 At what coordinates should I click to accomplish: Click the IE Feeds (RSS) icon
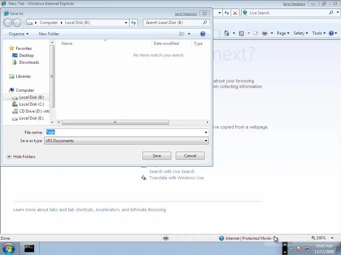(241, 34)
